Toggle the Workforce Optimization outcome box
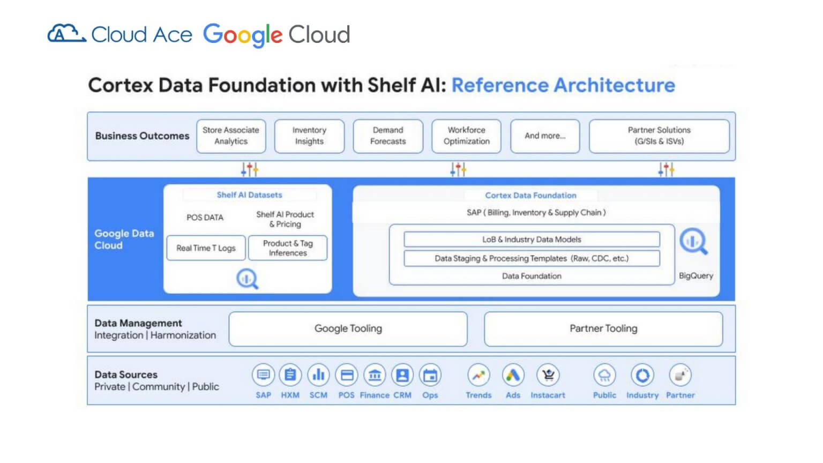 coord(466,136)
